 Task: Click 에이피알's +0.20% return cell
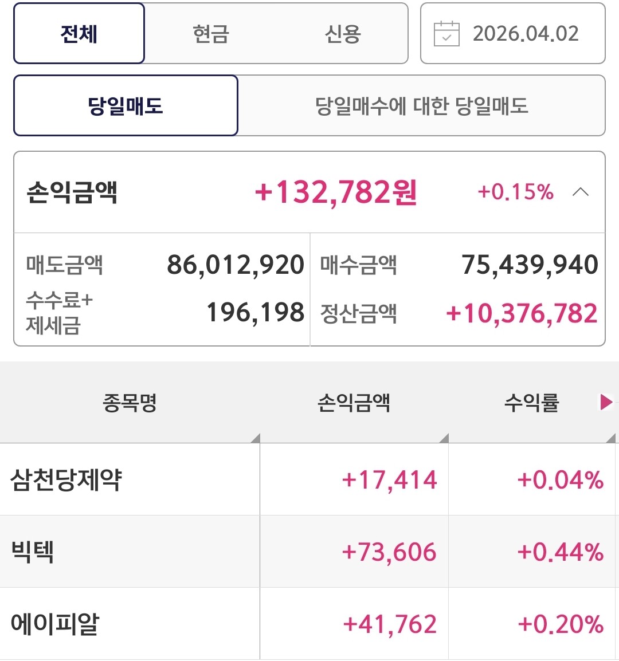[560, 624]
